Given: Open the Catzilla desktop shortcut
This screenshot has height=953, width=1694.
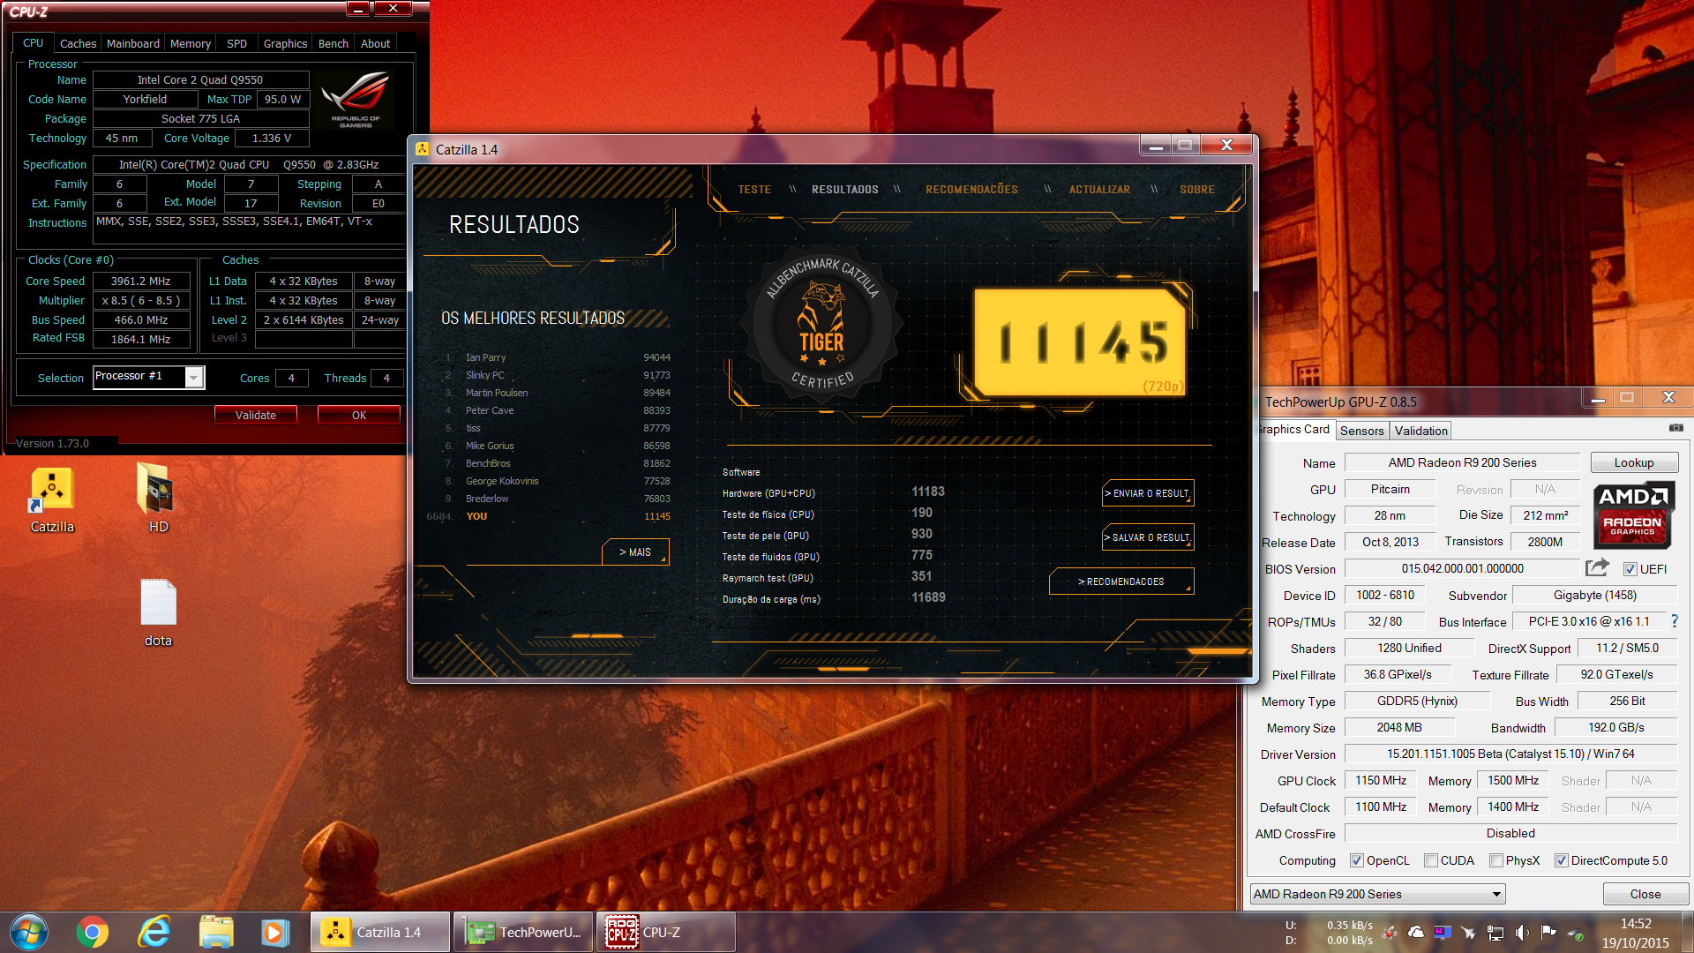Looking at the screenshot, I should click(x=52, y=499).
